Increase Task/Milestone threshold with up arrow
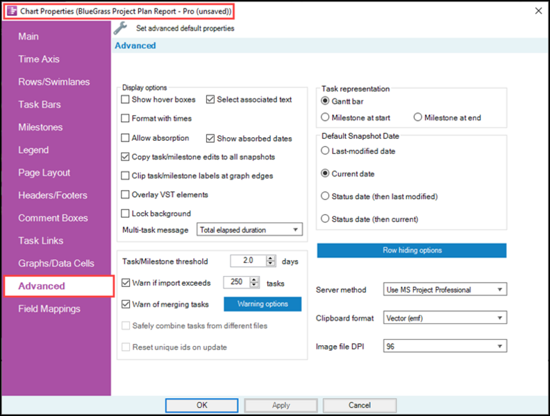Viewport: 550px width, 416px height. point(270,258)
